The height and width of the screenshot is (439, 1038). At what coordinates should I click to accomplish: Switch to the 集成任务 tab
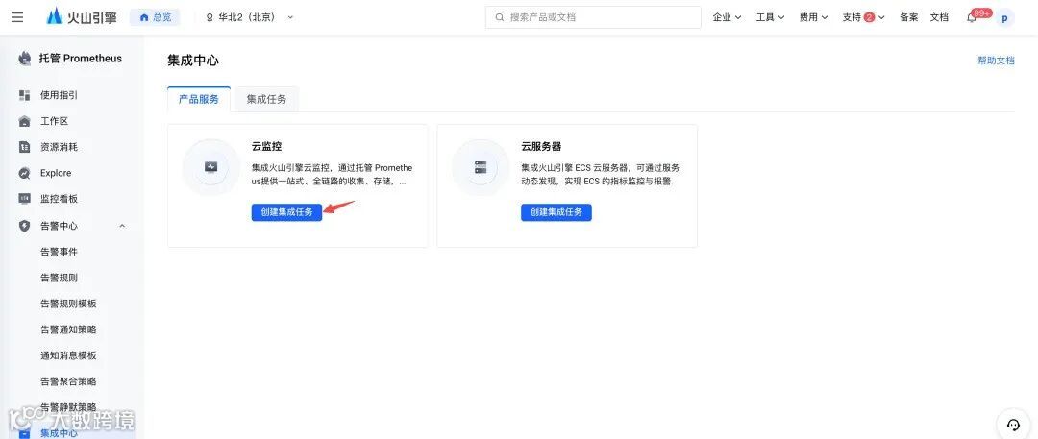point(267,99)
